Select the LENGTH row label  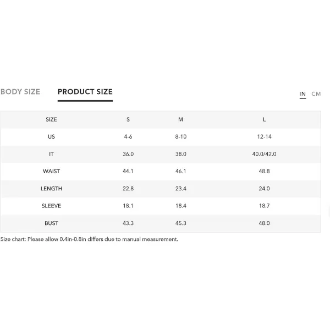pyautogui.click(x=51, y=189)
